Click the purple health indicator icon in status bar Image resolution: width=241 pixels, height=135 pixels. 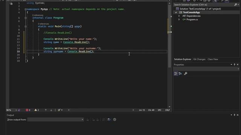coord(19,110)
